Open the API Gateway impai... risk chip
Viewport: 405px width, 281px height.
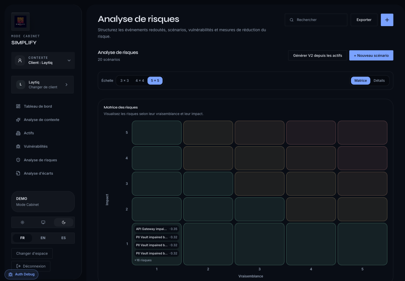(157, 229)
